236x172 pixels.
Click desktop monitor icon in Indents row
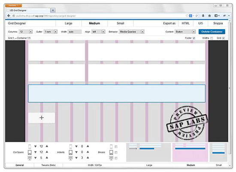pyautogui.click(x=71, y=158)
